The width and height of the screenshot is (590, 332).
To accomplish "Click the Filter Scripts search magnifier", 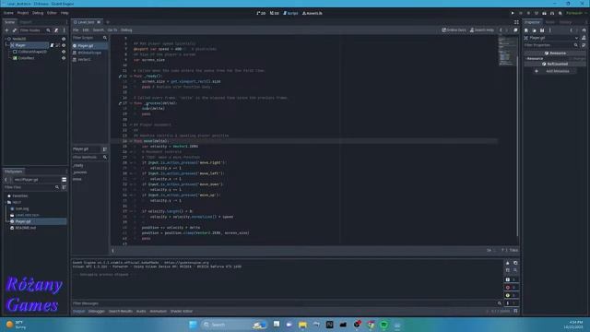I will [105, 38].
